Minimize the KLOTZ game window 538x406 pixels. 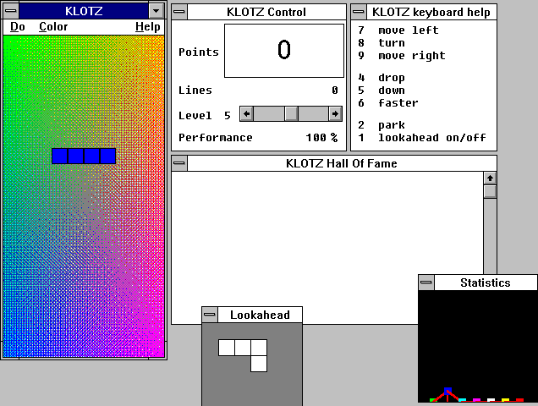click(x=156, y=11)
